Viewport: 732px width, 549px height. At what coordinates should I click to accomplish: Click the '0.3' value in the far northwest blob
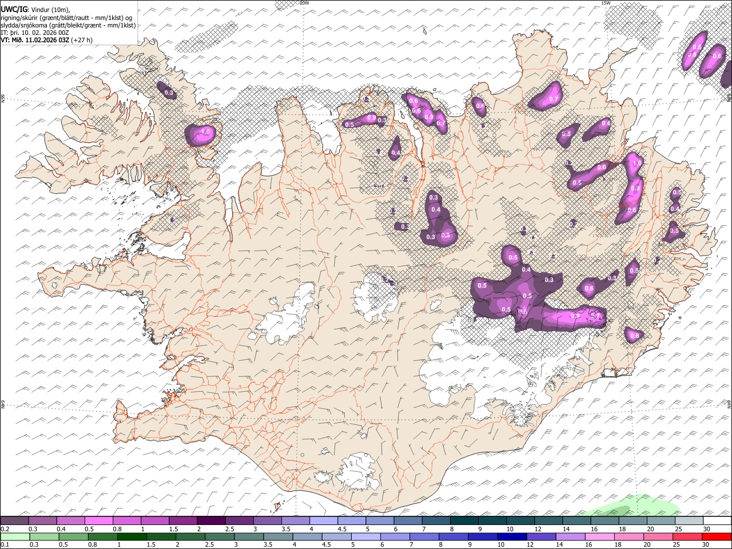click(169, 93)
